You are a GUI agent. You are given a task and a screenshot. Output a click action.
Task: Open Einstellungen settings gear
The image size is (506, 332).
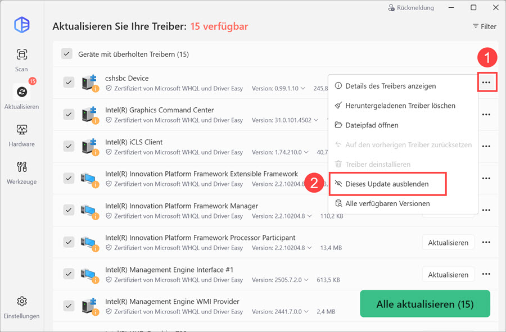coord(21,307)
